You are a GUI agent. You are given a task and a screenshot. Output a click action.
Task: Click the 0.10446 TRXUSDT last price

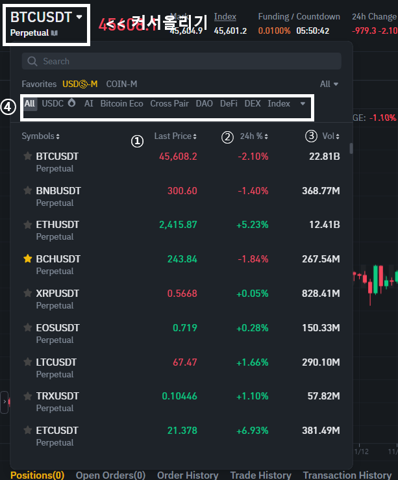[180, 396]
